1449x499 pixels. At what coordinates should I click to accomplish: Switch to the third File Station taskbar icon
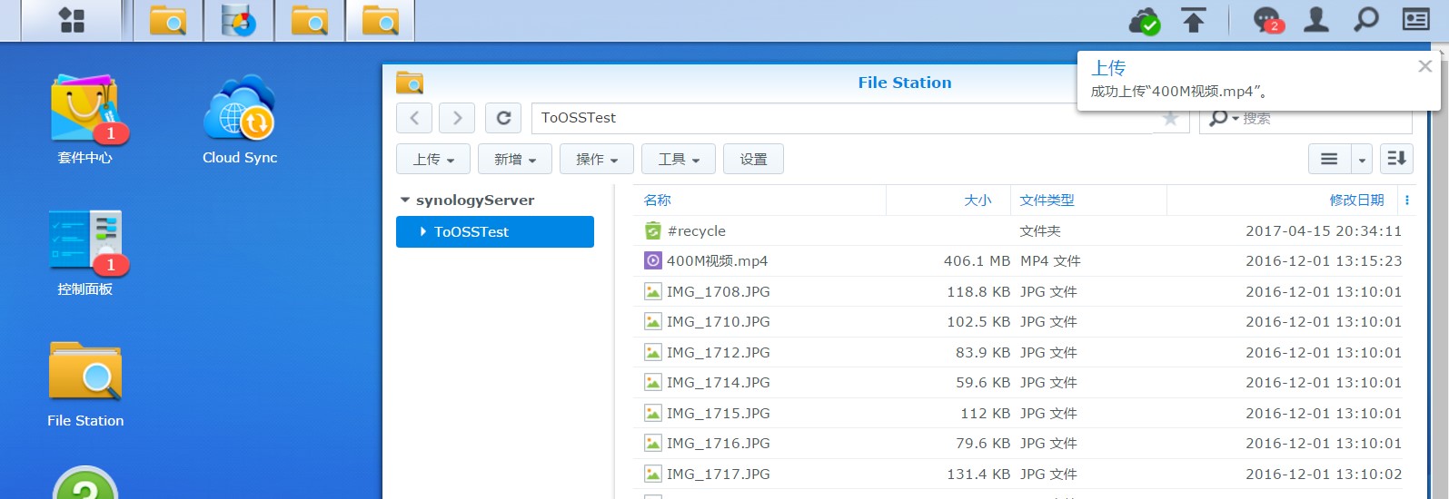click(x=310, y=20)
